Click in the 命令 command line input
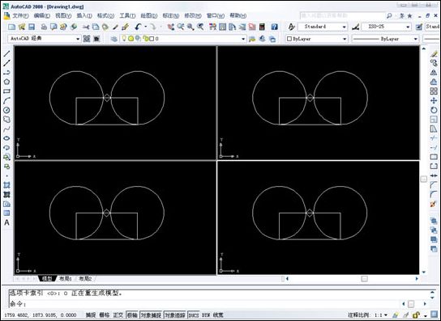 205,303
